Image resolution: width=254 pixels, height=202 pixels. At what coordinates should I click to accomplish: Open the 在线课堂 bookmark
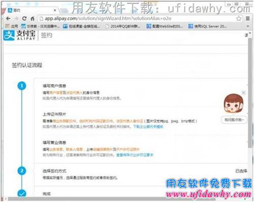pos(82,26)
